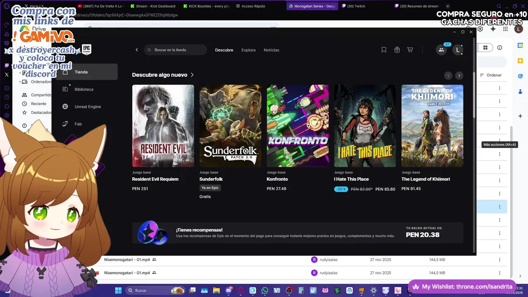Switch to Stream - Kick Dashboard browser tab
This screenshot has width=528, height=297.
(x=152, y=6)
